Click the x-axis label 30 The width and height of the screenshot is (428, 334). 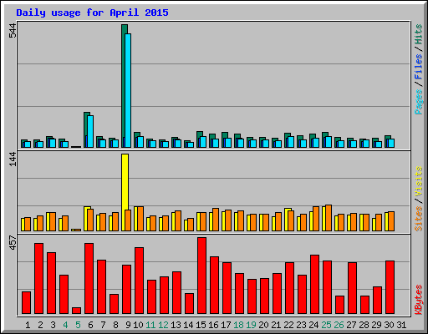[x=389, y=325]
